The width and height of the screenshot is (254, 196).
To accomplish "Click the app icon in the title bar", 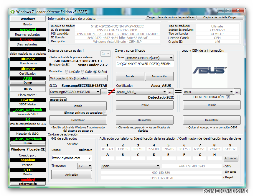I will (12, 12).
